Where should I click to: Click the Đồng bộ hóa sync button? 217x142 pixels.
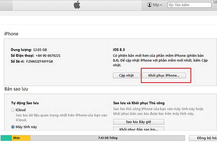203,138
